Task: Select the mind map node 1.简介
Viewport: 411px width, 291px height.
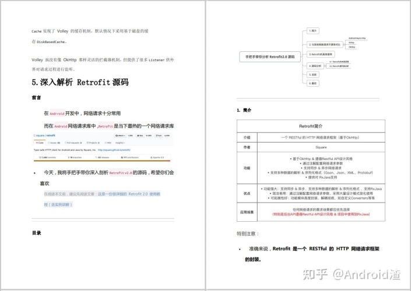Action: (x=313, y=31)
